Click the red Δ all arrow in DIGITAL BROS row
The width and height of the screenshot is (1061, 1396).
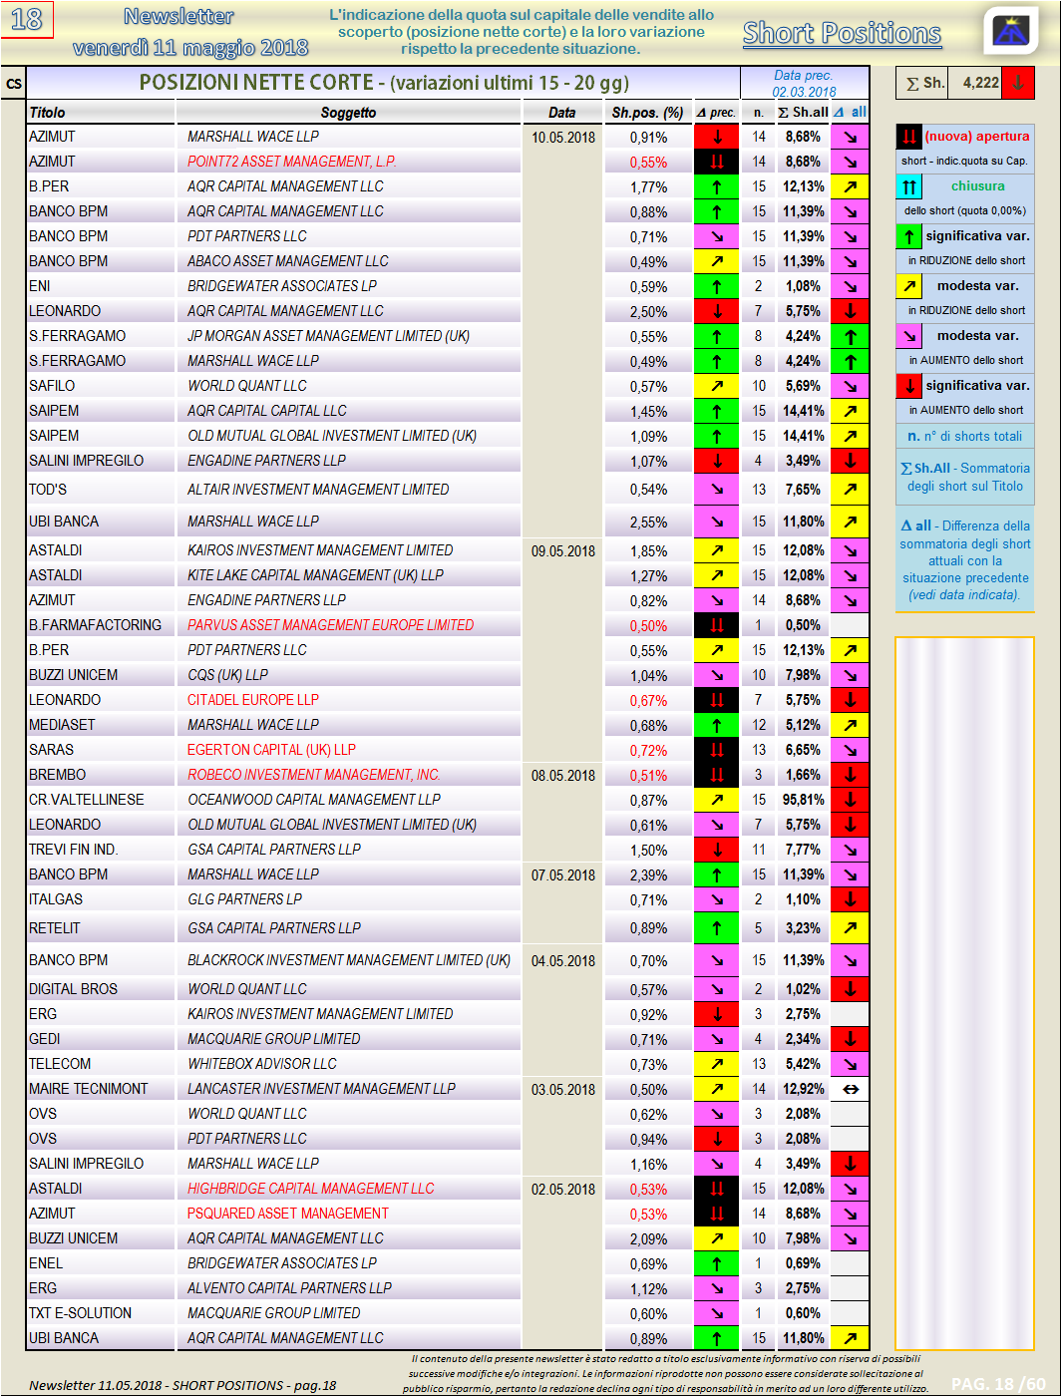(x=850, y=989)
